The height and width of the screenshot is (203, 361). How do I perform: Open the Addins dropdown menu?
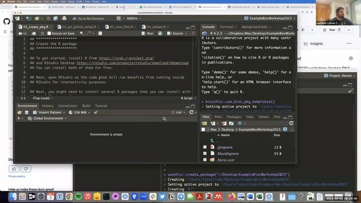tap(134, 18)
